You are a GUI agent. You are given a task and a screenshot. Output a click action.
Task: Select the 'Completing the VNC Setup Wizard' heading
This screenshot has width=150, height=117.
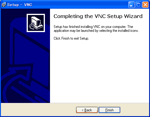tap(98, 16)
